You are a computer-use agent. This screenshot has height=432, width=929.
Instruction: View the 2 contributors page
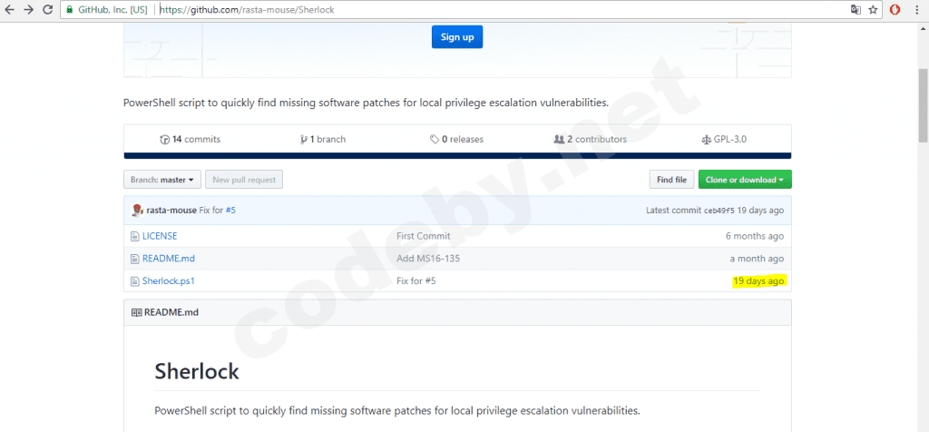coord(590,139)
